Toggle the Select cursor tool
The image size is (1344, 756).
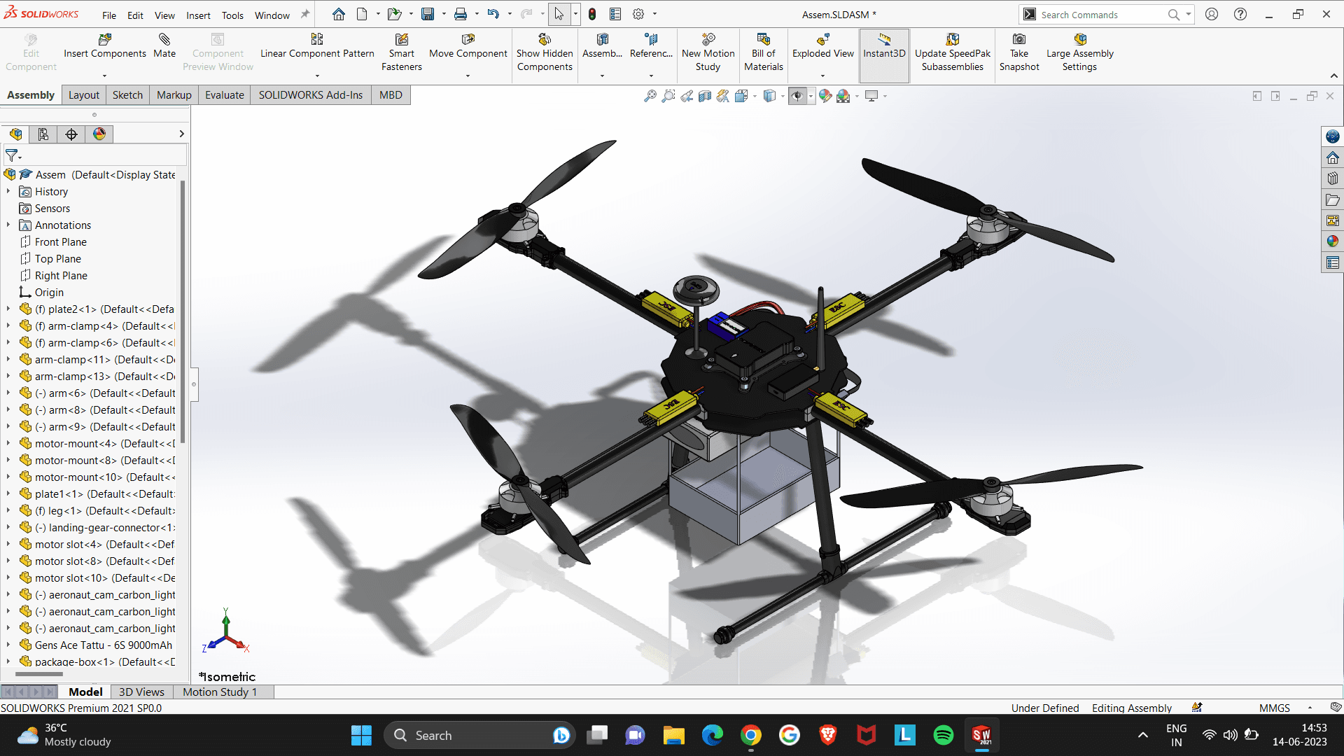[559, 14]
